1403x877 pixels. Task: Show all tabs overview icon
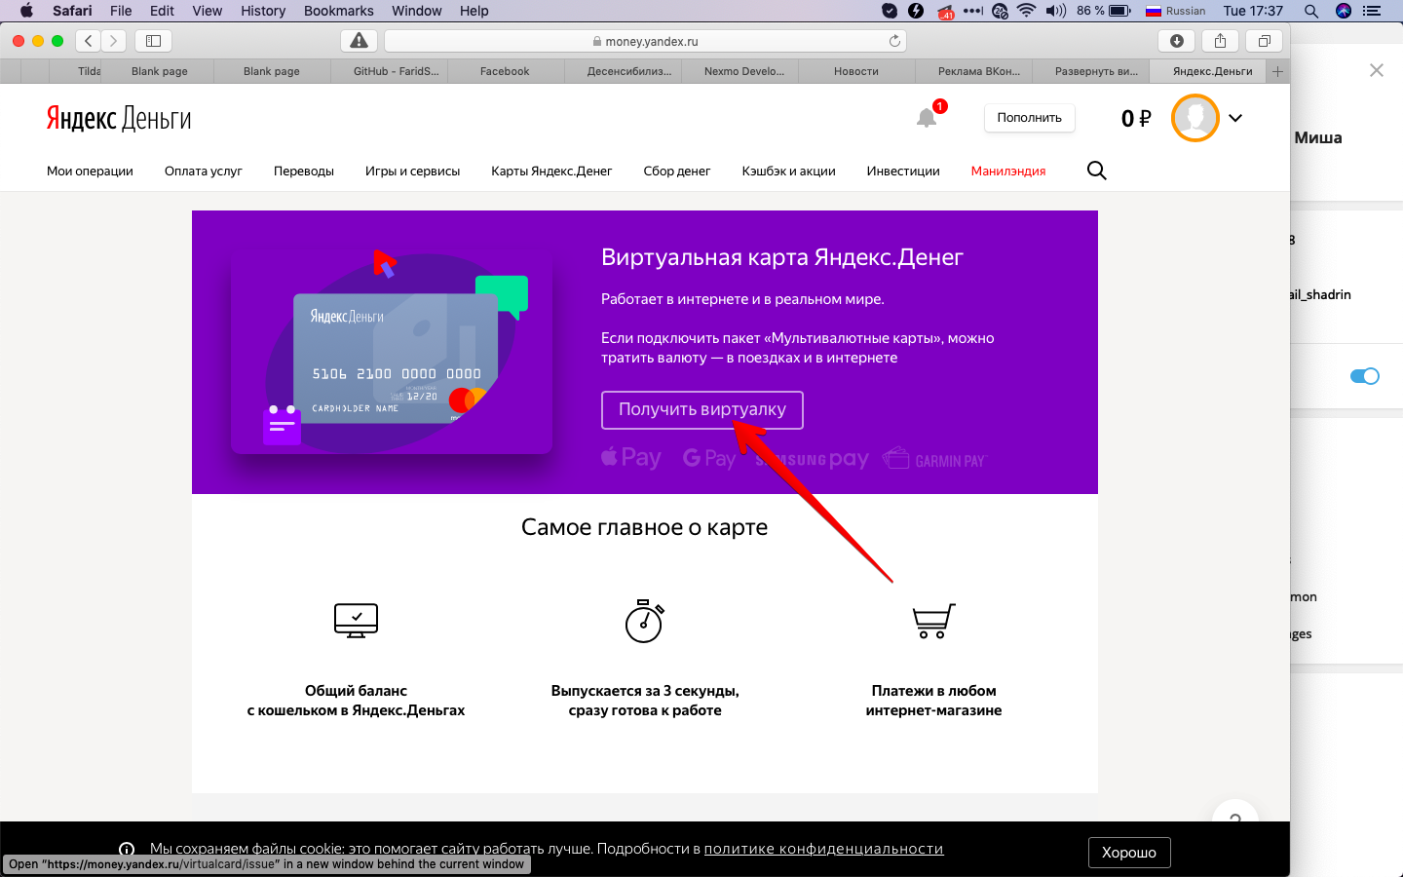pos(1264,41)
